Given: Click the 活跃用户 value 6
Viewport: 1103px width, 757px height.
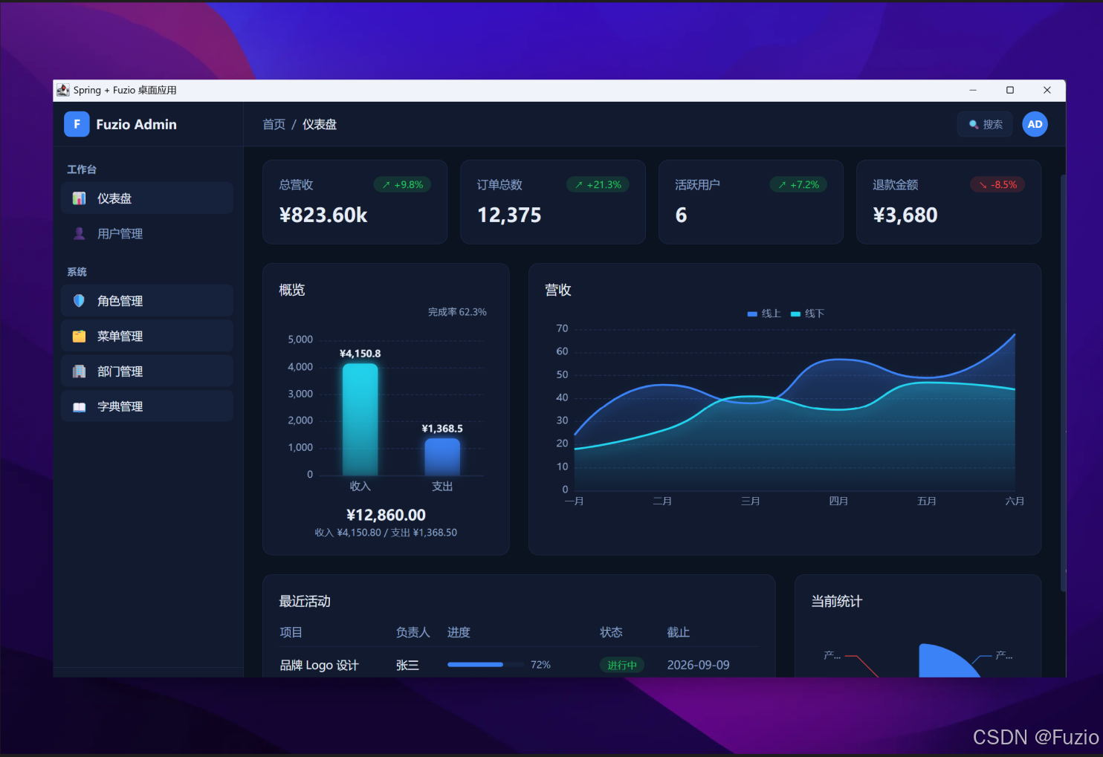Looking at the screenshot, I should coord(681,215).
